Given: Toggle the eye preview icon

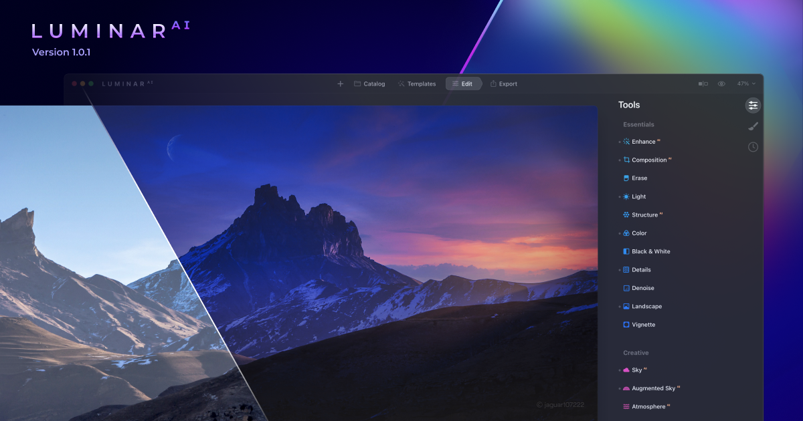Looking at the screenshot, I should [x=721, y=84].
